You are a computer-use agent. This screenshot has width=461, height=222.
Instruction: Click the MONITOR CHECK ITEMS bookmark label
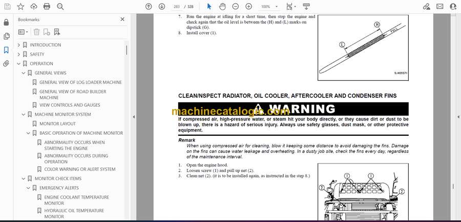coord(58,179)
